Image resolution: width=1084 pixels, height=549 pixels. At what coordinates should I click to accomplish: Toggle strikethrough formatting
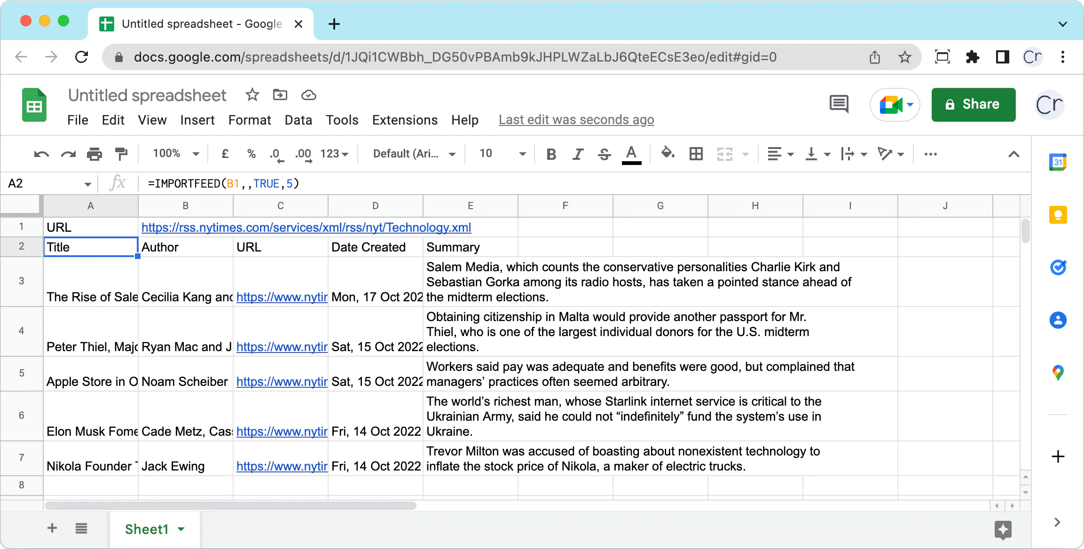pos(604,154)
